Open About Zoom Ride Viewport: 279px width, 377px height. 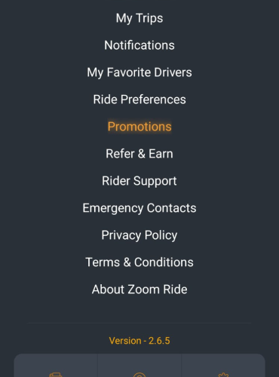[139, 290]
